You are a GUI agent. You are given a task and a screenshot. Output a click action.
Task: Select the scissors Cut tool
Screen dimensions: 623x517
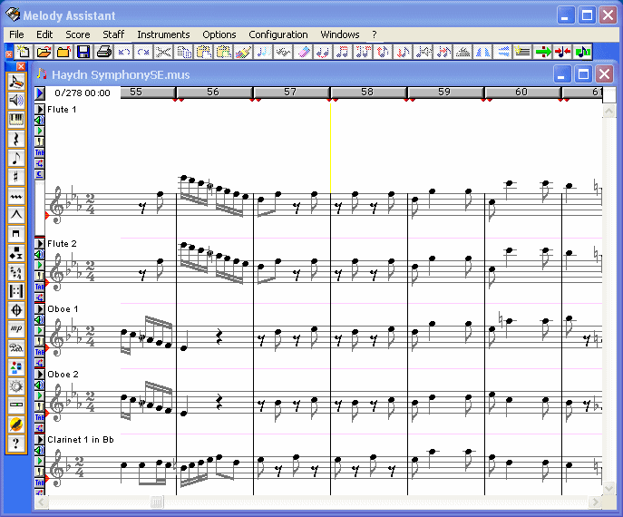[x=163, y=53]
